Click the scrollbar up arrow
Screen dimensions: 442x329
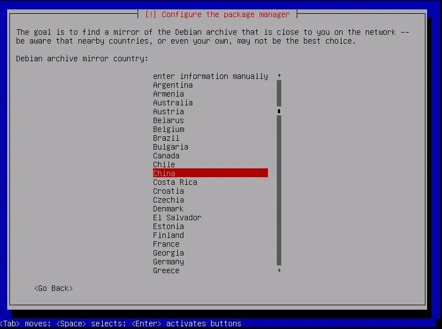(x=279, y=76)
